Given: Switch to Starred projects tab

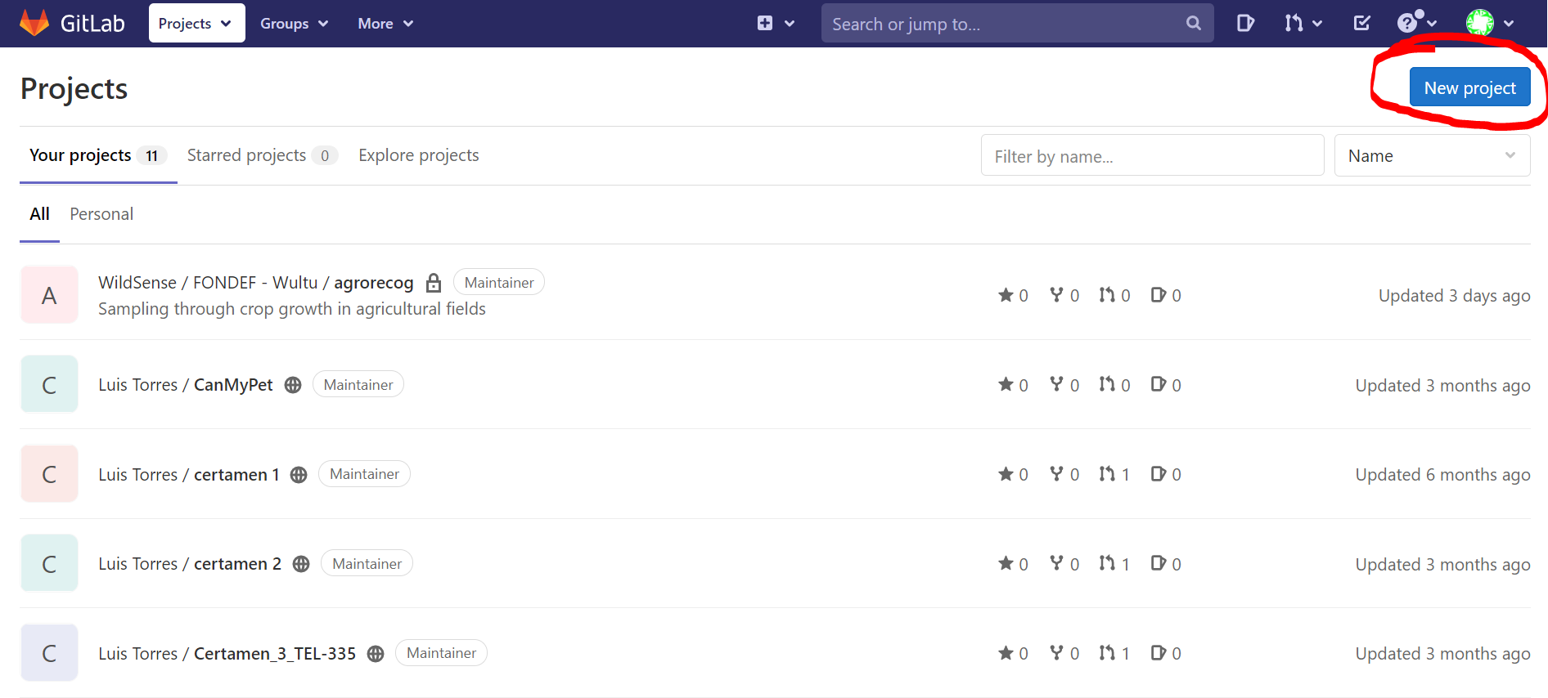Looking at the screenshot, I should pos(262,155).
